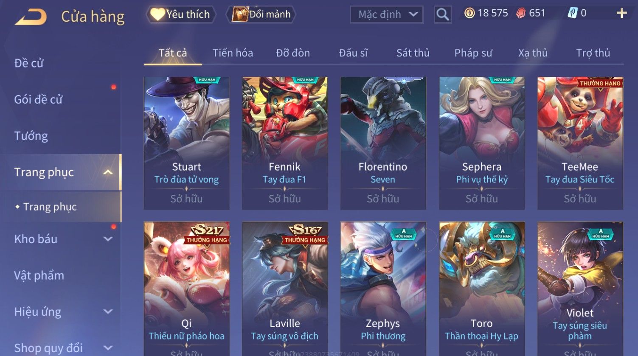Switch to the Pháp sư tab
This screenshot has width=638, height=356.
tap(473, 53)
